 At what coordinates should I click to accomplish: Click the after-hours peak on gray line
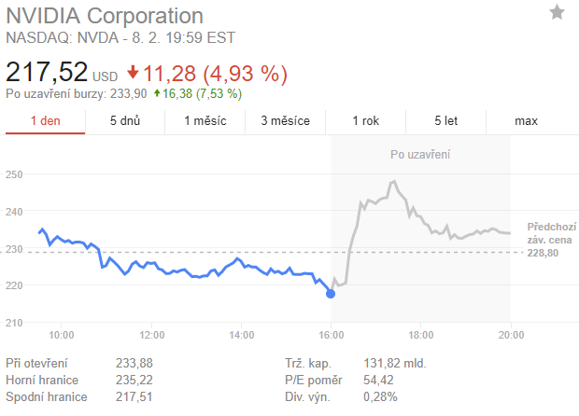click(394, 182)
